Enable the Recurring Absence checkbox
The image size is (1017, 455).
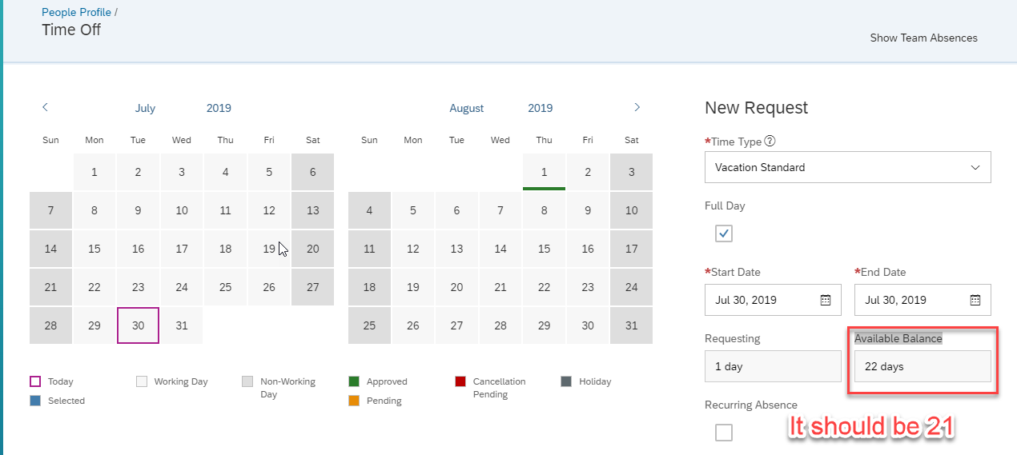724,433
